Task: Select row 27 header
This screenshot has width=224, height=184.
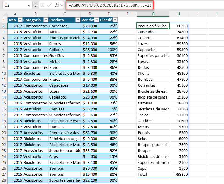Action: [x=4, y=174]
